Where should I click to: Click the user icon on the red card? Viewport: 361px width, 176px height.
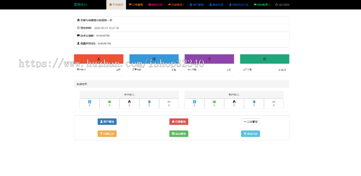click(x=99, y=59)
